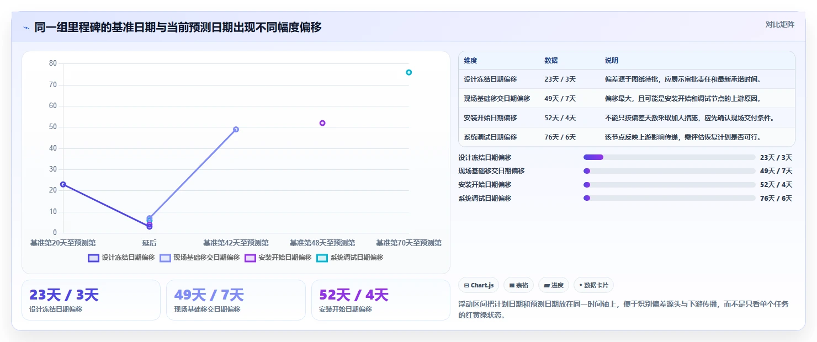
Task: Click the 基准第20天至预测第 axis label
Action: tap(63, 243)
